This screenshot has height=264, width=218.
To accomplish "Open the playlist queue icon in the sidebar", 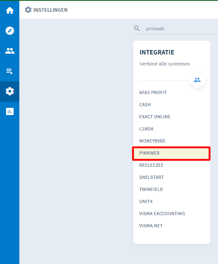I will point(10,71).
